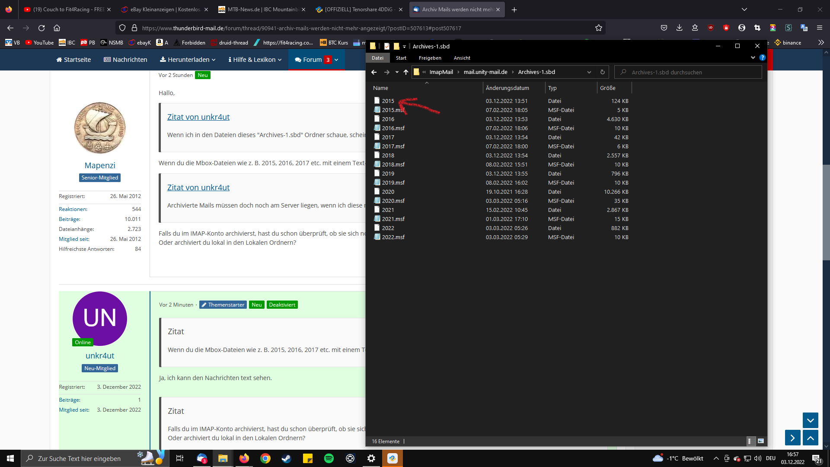
Task: Expand the Hilfe & Lexikon menu
Action: pyautogui.click(x=255, y=60)
